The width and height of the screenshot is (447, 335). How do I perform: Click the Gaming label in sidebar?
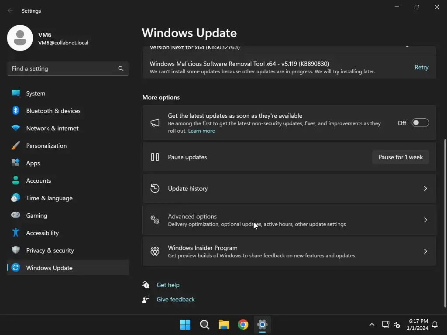(x=37, y=215)
